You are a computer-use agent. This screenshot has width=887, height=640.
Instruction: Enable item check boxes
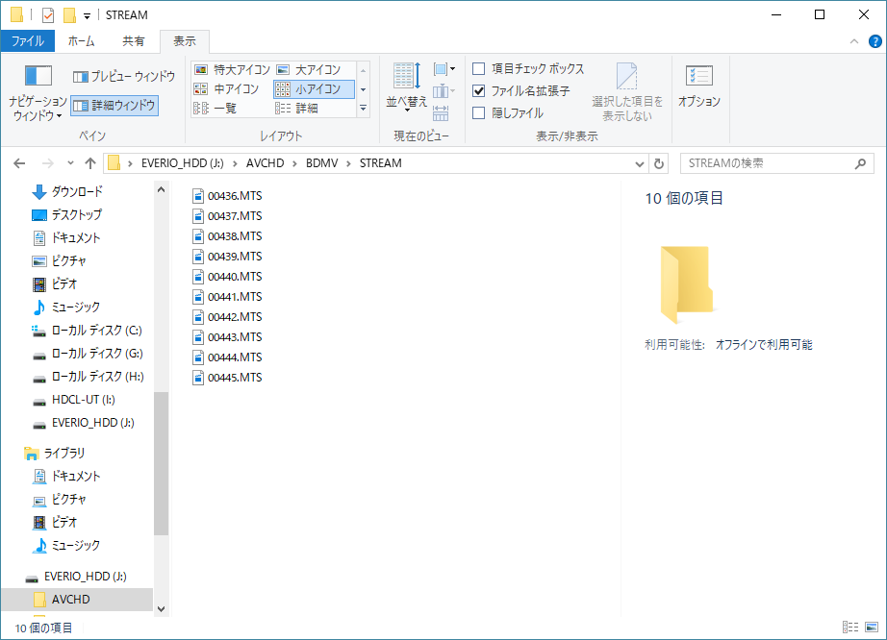(x=528, y=69)
